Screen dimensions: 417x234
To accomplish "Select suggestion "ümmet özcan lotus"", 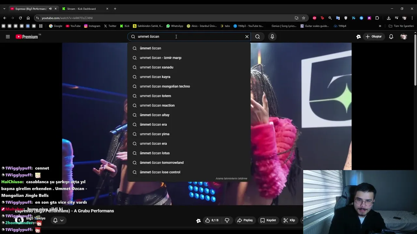I will coord(189,153).
